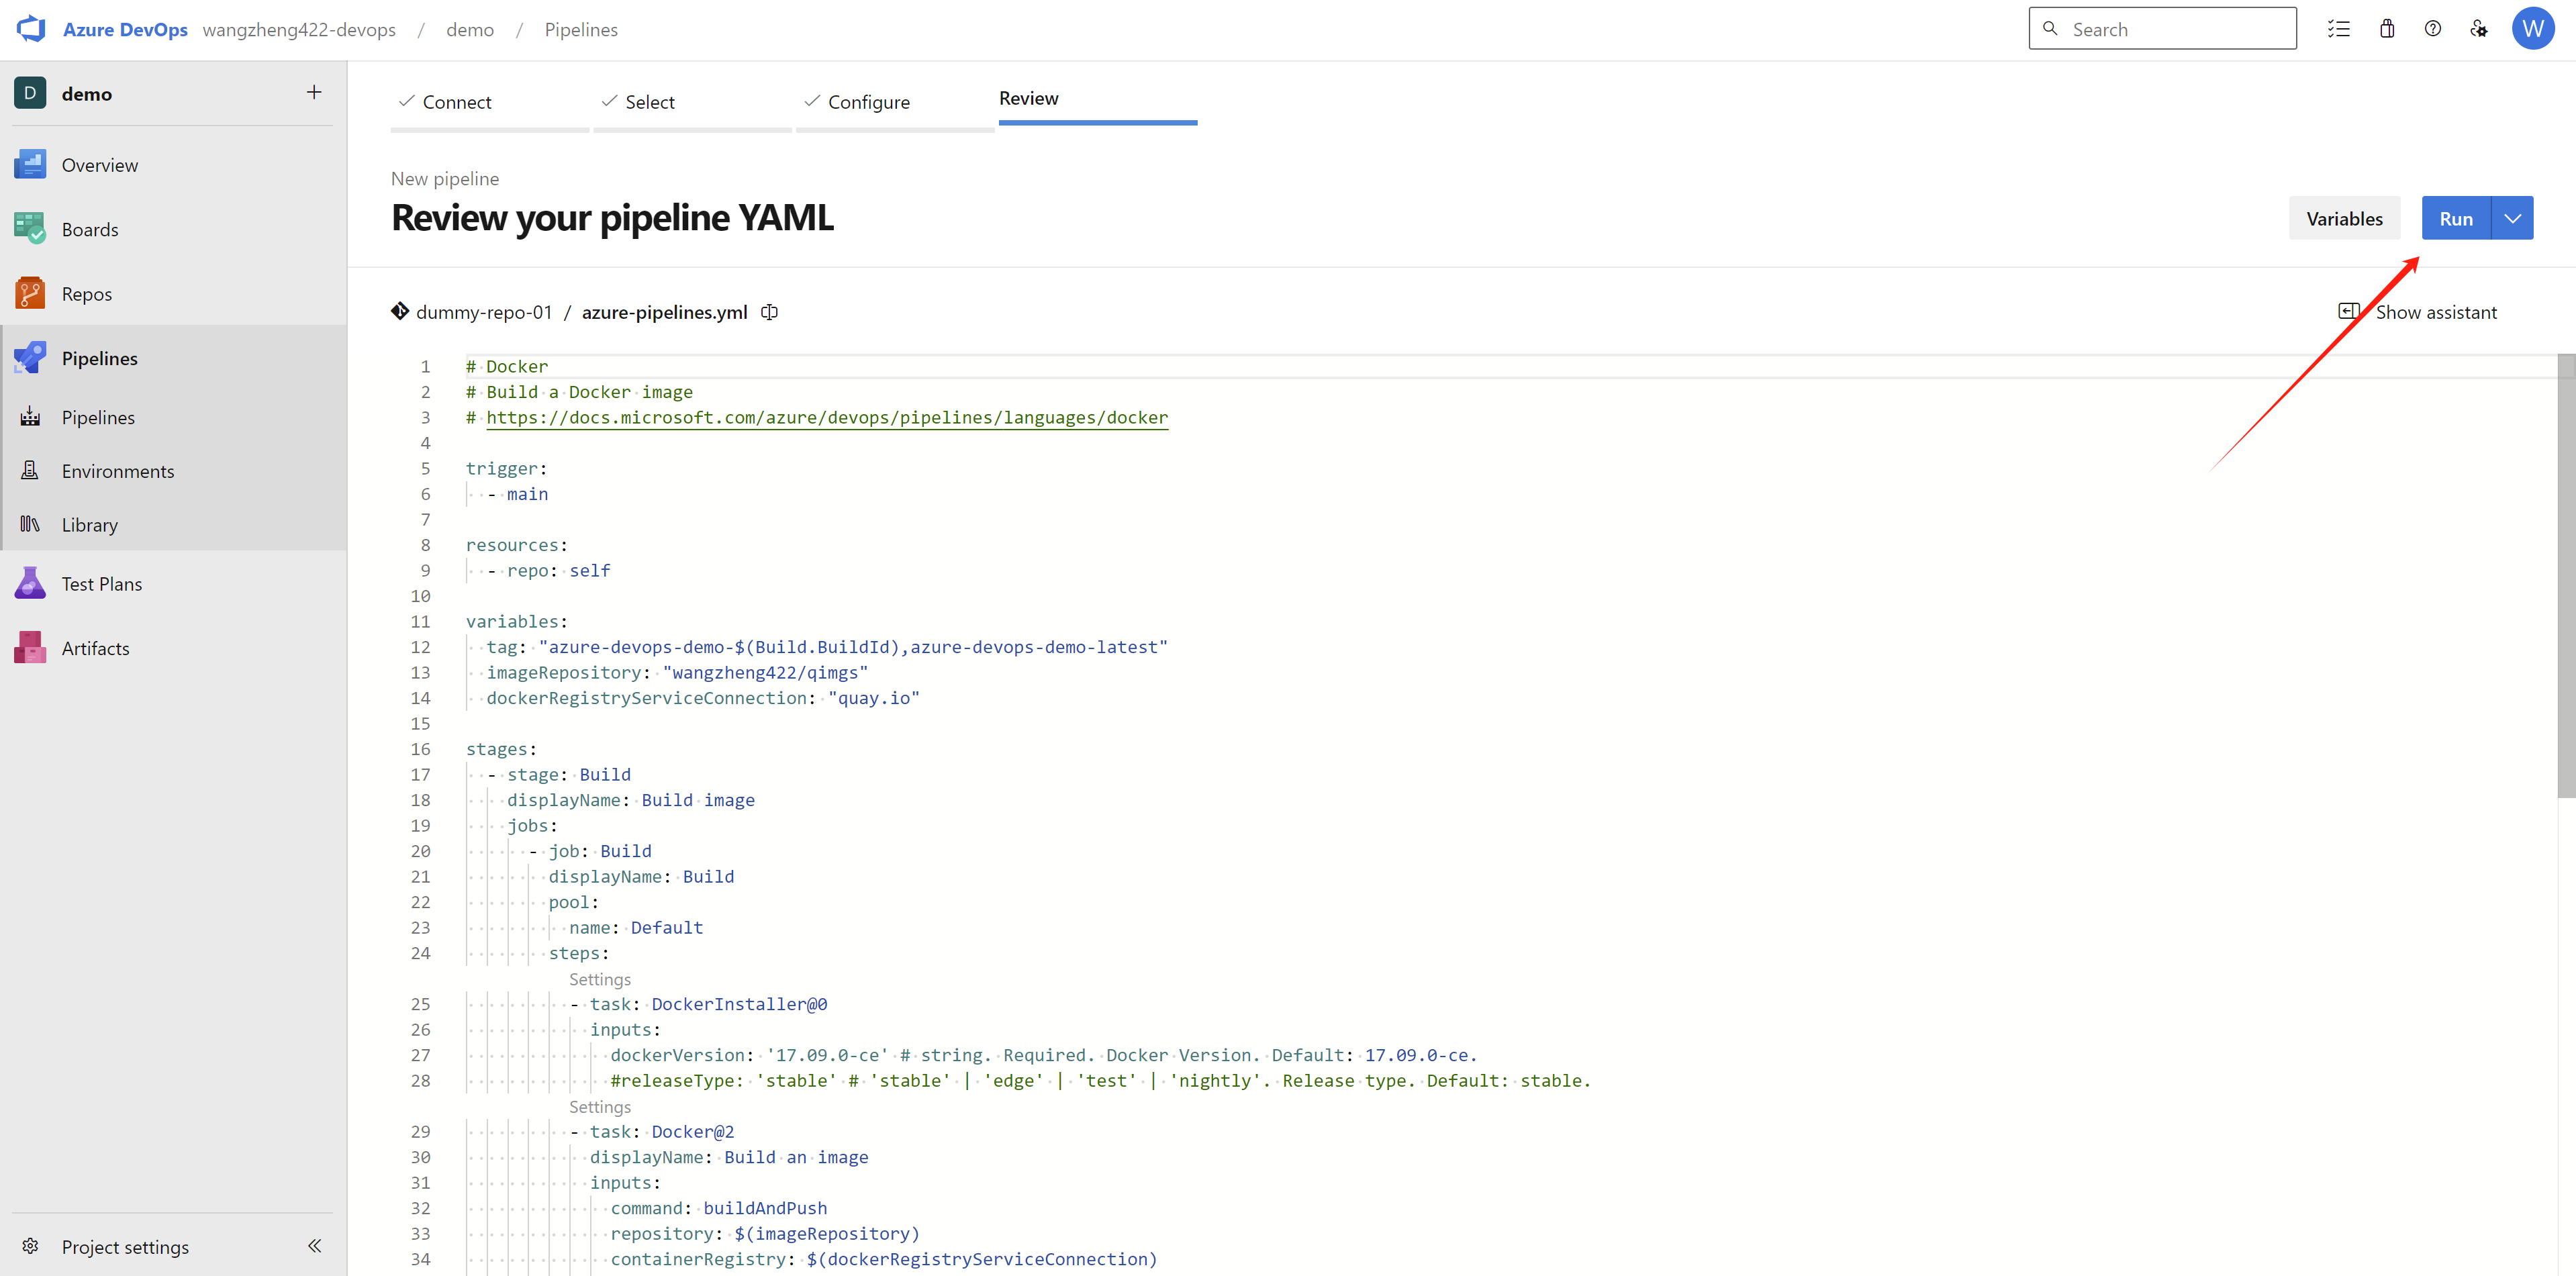Open the work items list icon
The width and height of the screenshot is (2576, 1276).
2338,29
